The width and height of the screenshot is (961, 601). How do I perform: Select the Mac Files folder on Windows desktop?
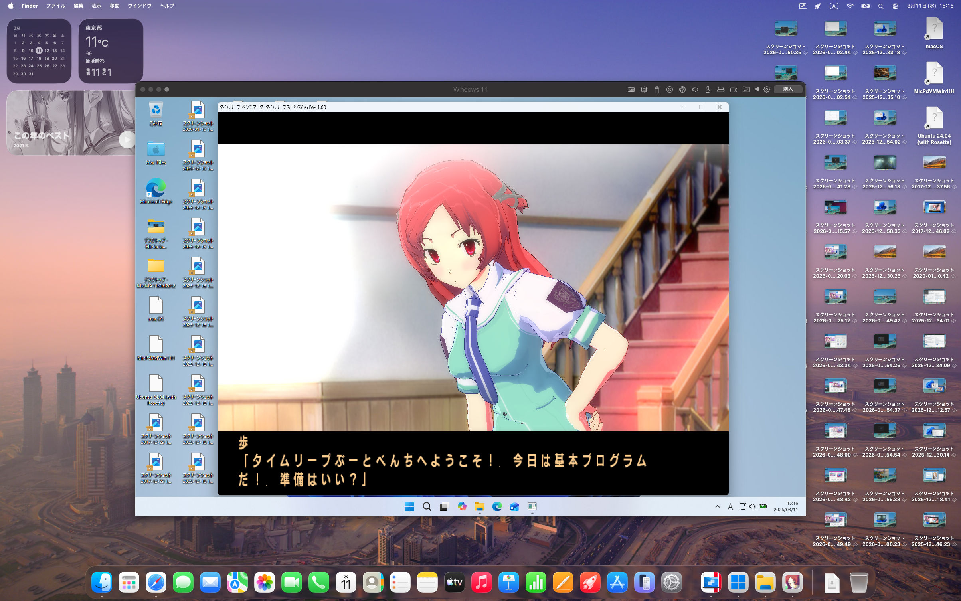[x=156, y=153]
